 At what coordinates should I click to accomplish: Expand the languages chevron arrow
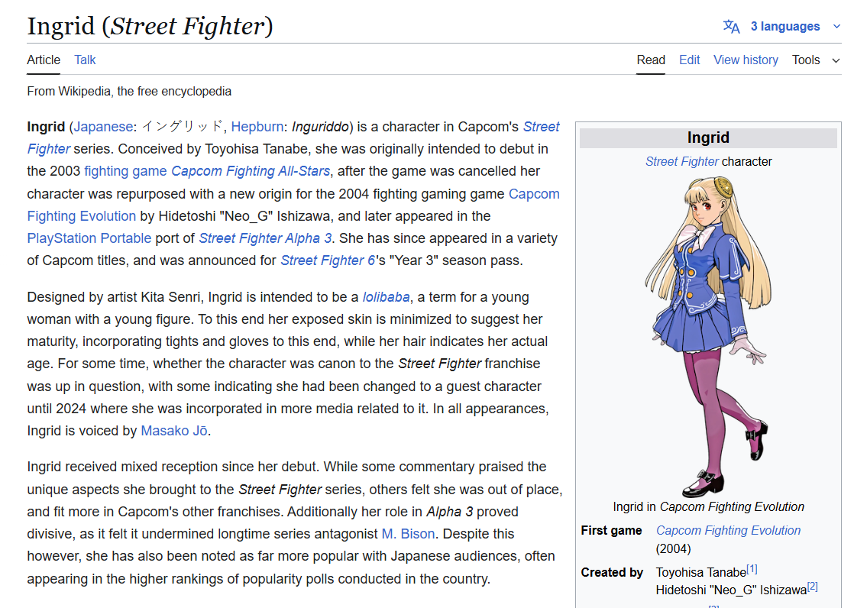[x=836, y=26]
